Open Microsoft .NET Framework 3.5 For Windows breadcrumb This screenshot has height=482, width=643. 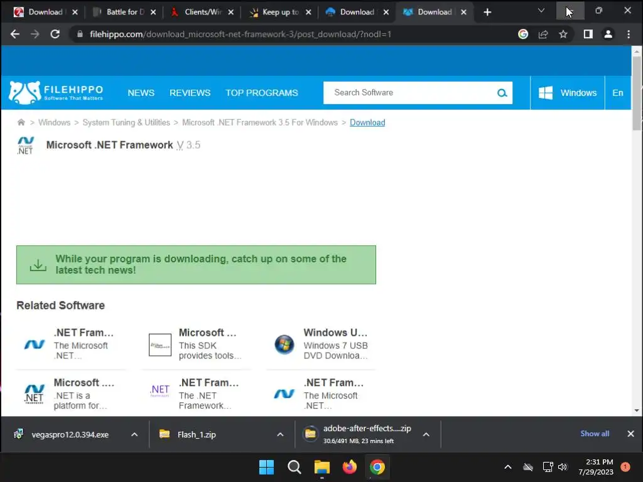[x=260, y=122]
